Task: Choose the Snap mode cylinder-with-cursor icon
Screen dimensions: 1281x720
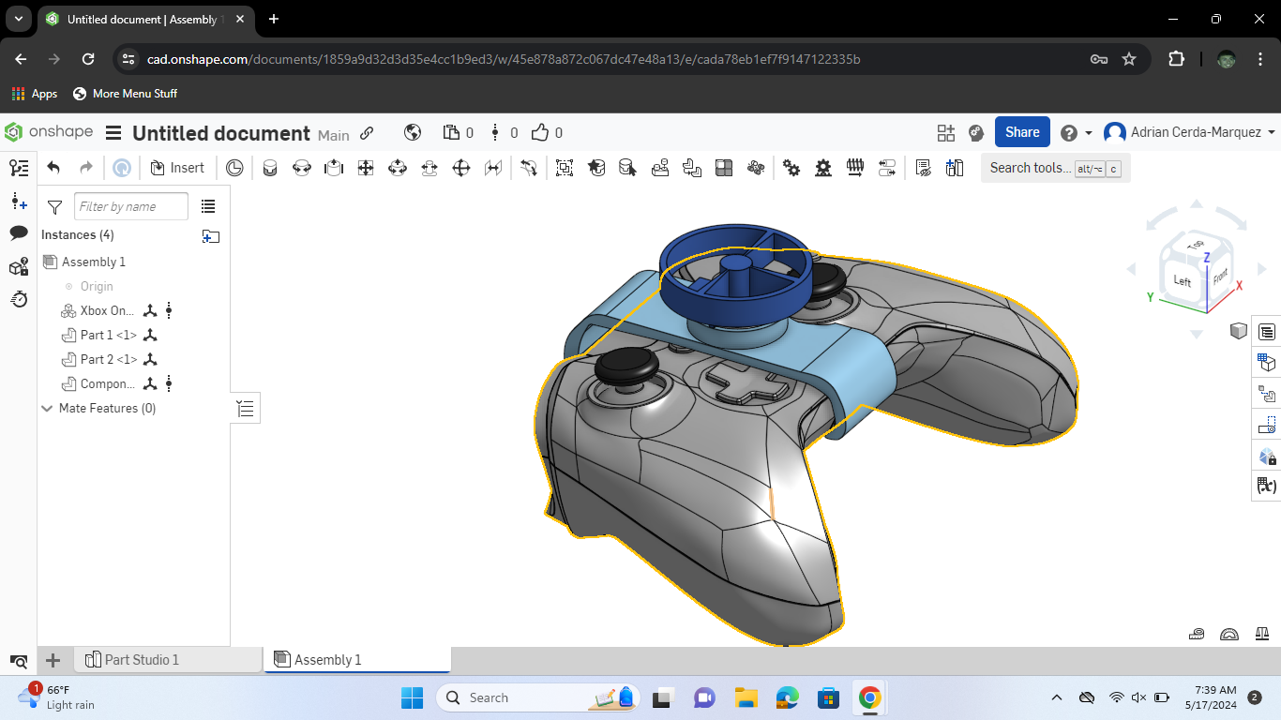Action: pyautogui.click(x=628, y=168)
